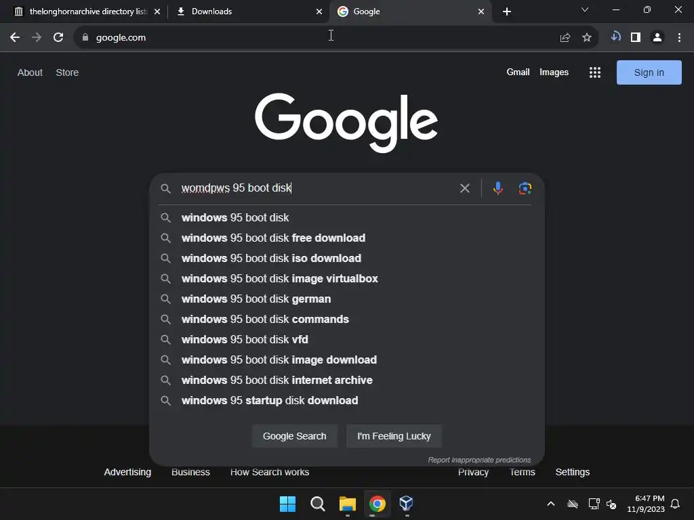Open the Store link
This screenshot has width=694, height=520.
coord(67,72)
